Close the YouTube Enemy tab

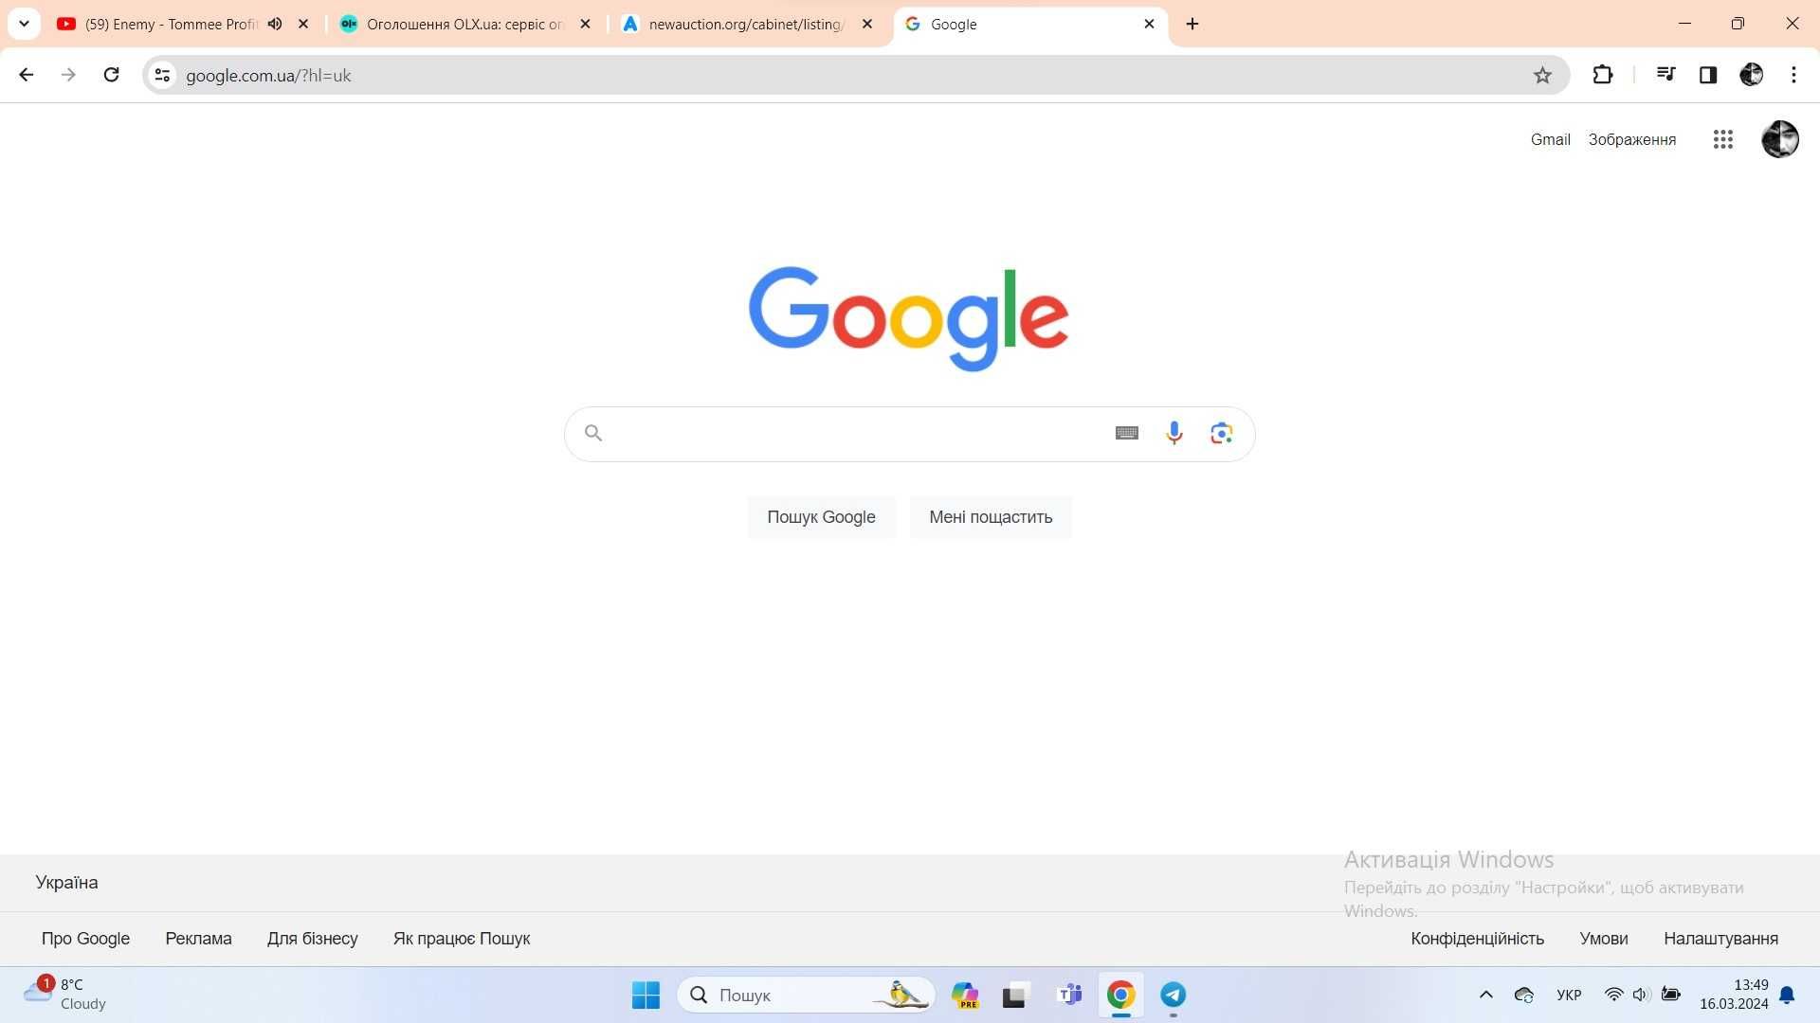click(x=303, y=24)
